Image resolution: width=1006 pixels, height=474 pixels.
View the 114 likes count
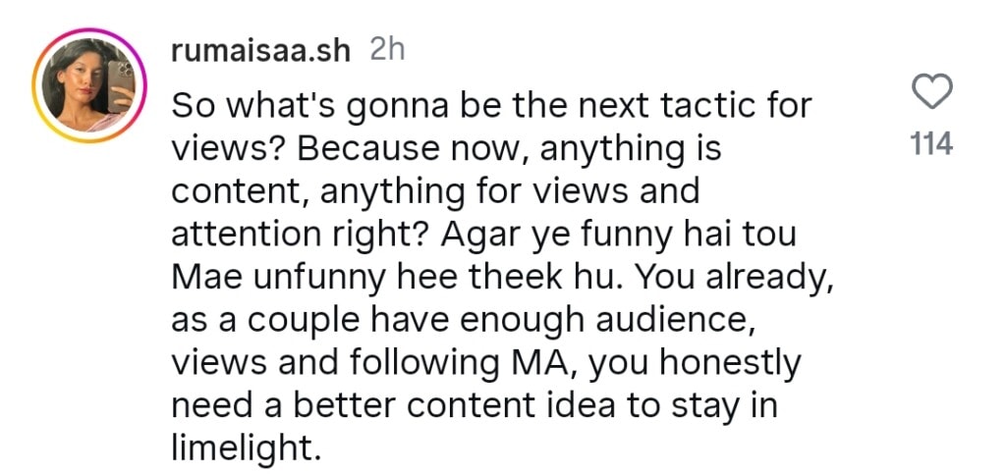[x=931, y=145]
